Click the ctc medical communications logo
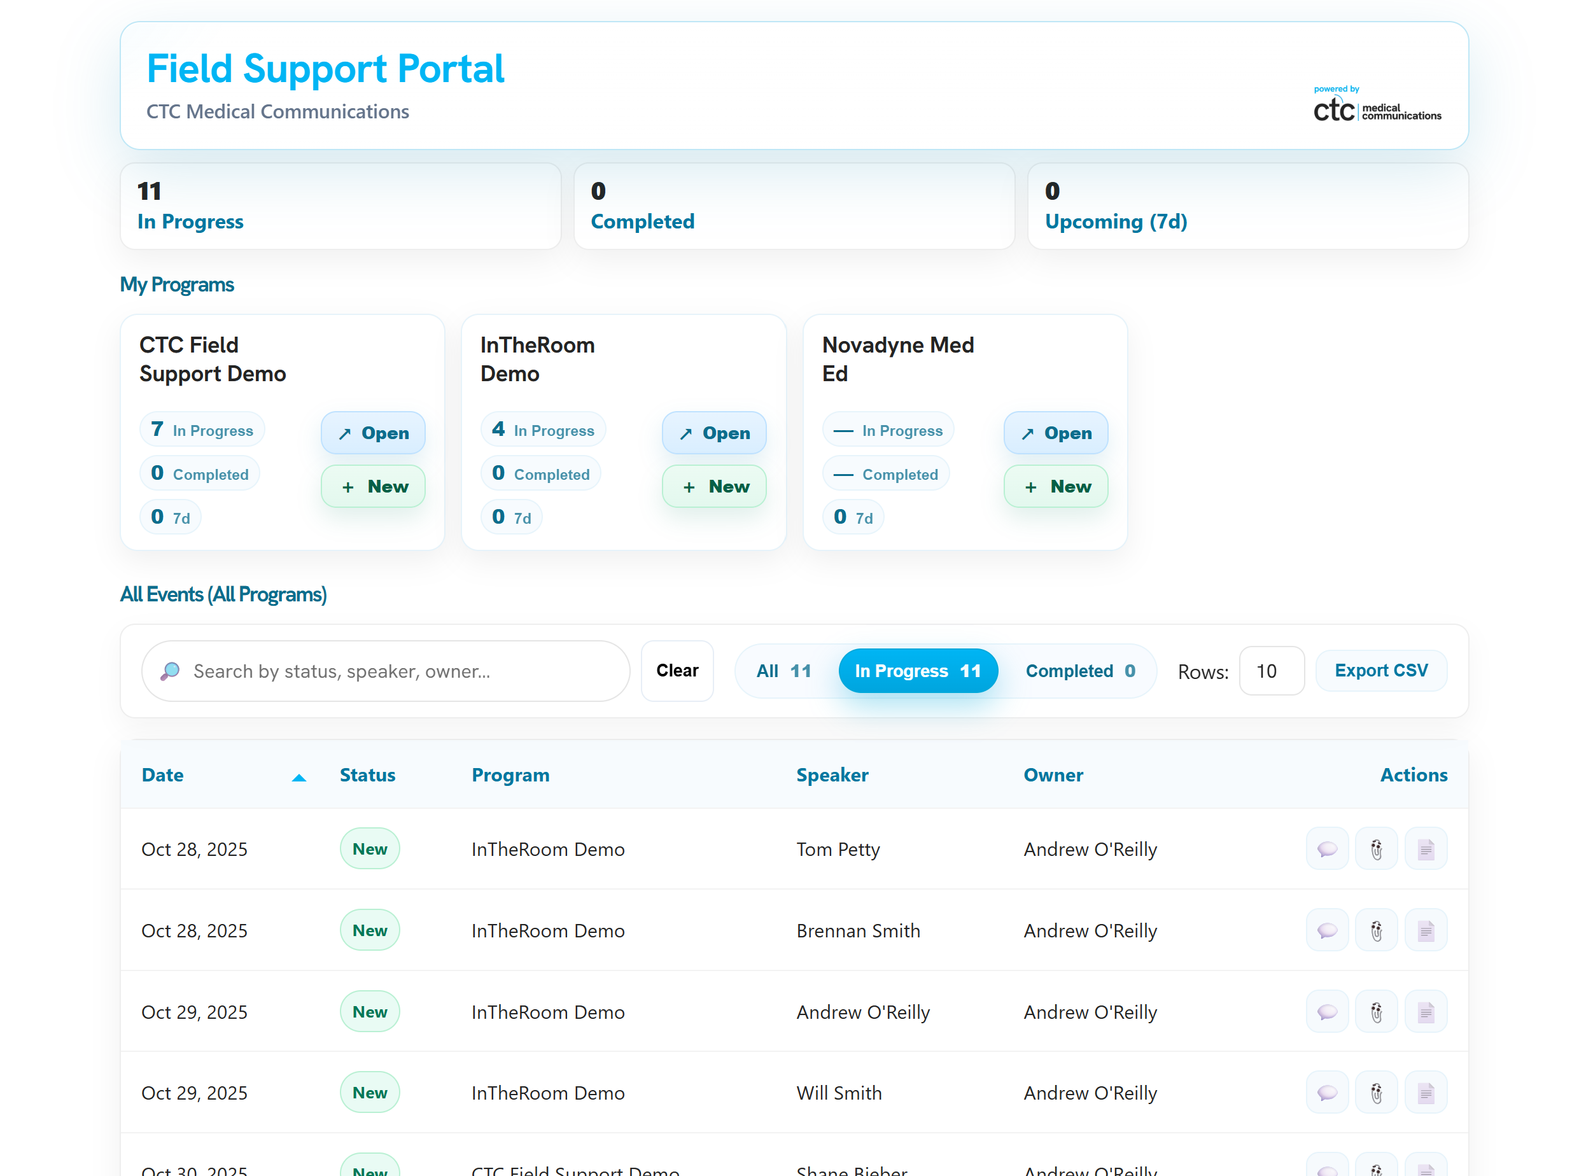The image size is (1572, 1176). [1377, 106]
